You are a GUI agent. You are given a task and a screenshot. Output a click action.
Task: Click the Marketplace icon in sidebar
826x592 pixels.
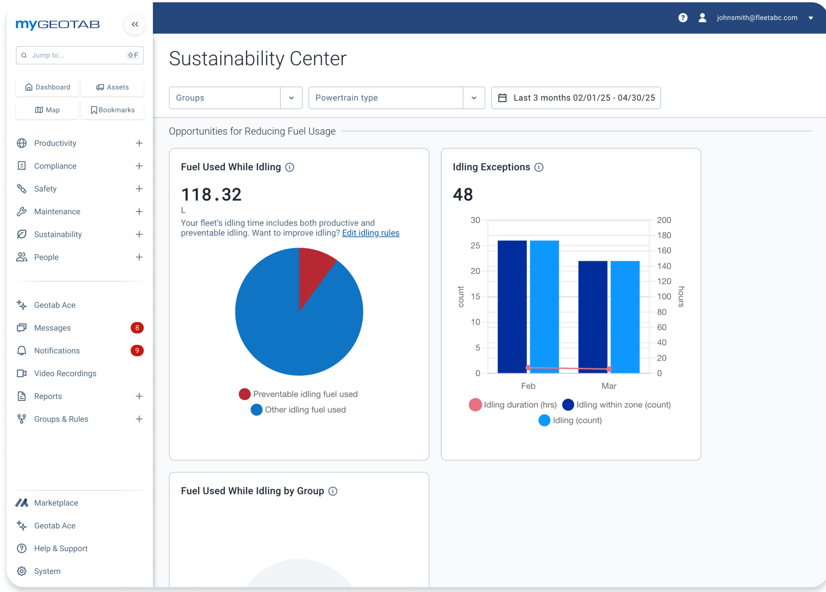[22, 503]
